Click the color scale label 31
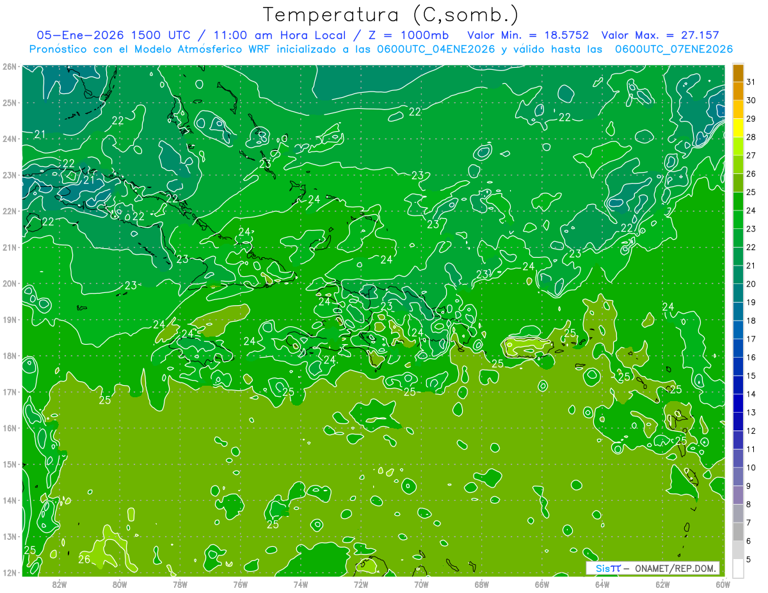 coord(751,82)
